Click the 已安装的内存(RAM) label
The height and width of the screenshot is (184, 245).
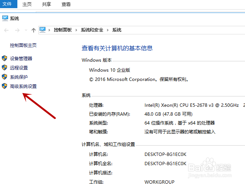[x=109, y=114]
